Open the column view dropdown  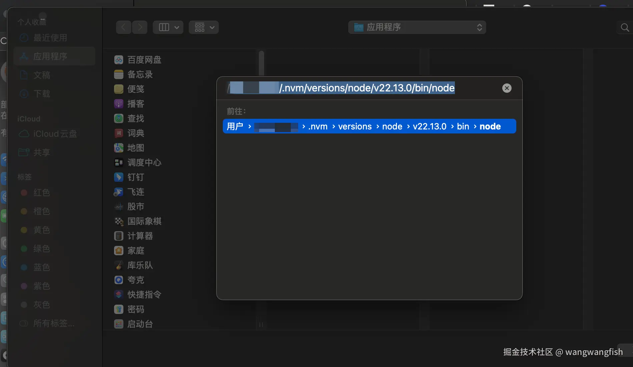pyautogui.click(x=168, y=27)
